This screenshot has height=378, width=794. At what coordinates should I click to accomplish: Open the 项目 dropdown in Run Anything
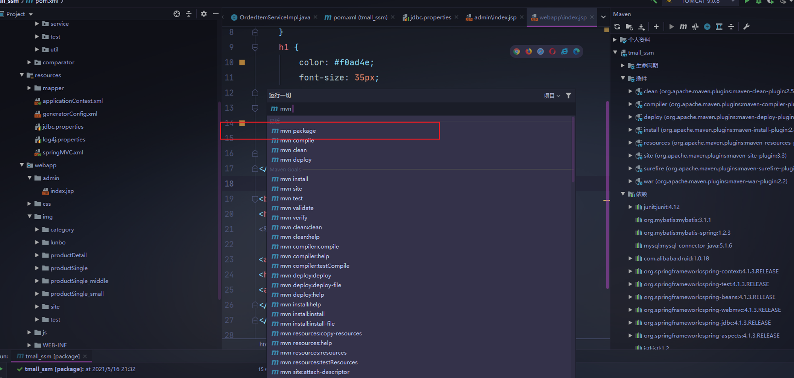click(x=552, y=96)
